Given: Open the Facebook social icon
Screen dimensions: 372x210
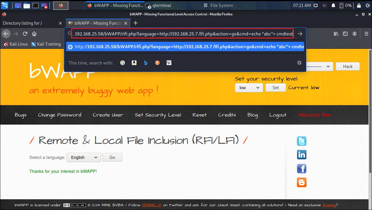Looking at the screenshot, I should [302, 169].
